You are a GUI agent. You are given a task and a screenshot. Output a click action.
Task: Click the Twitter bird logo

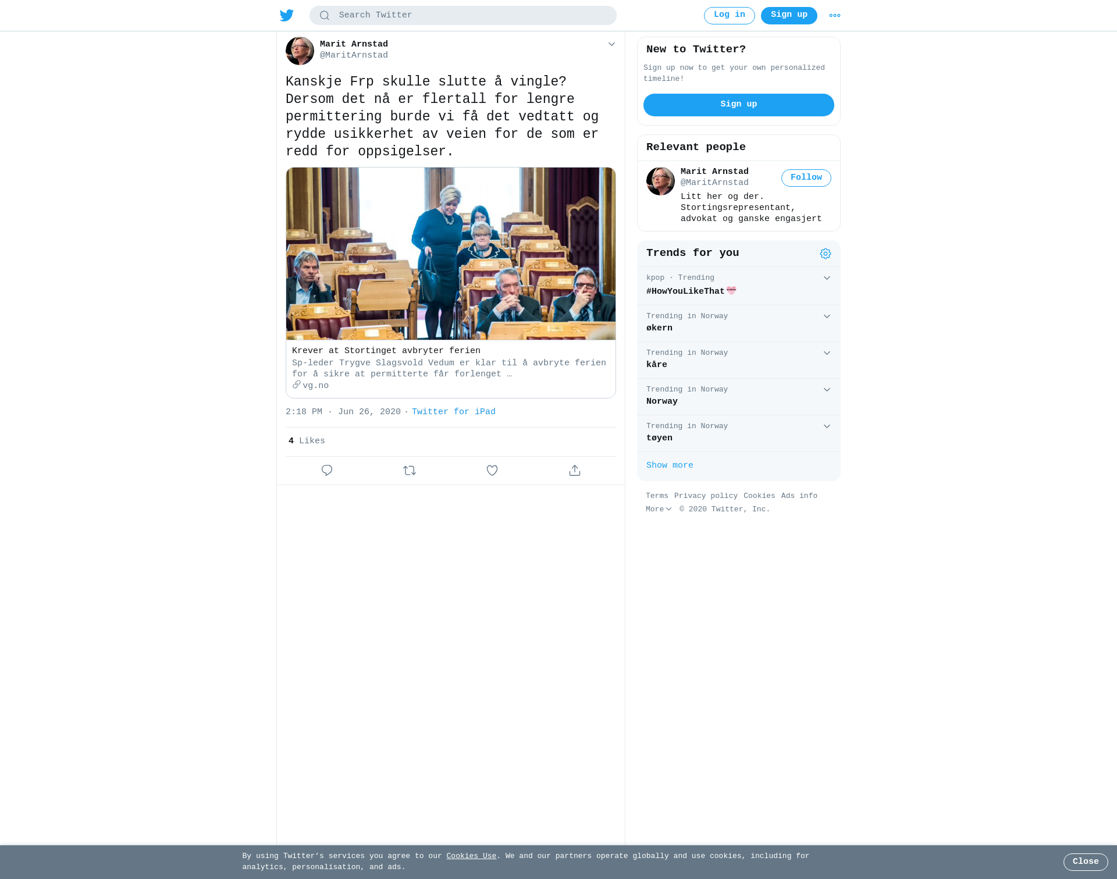287,16
